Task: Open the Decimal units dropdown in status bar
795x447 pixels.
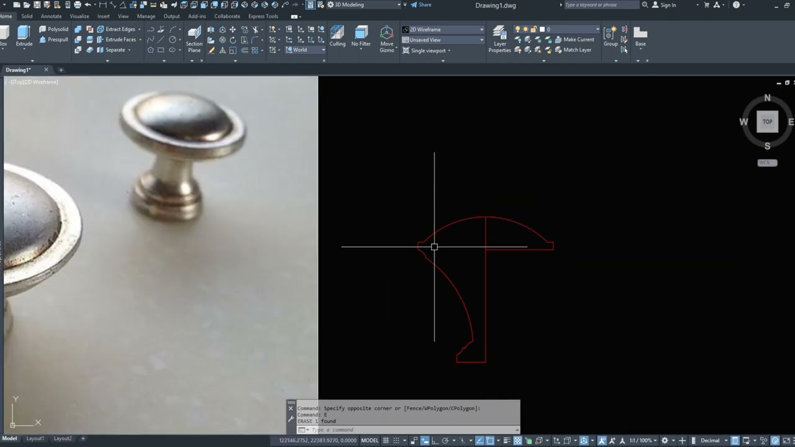Action: 713,441
